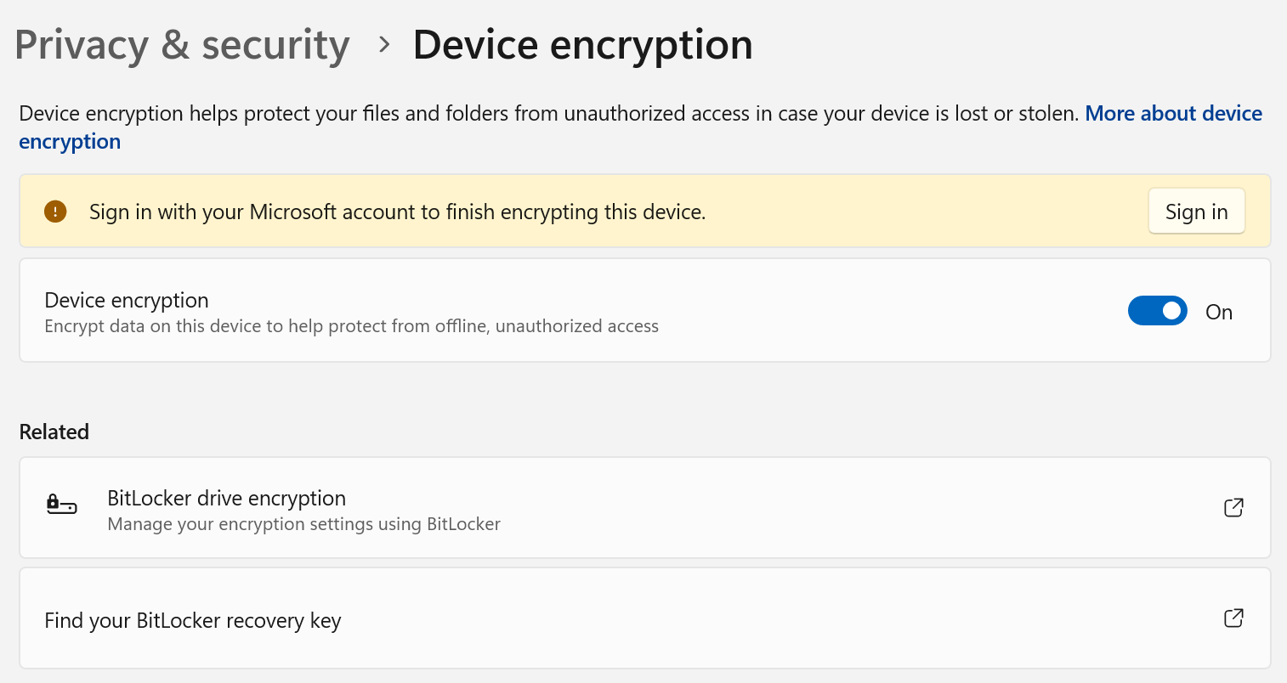The height and width of the screenshot is (683, 1287).
Task: Click Manage your encryption settings subtitle
Action: tap(303, 524)
